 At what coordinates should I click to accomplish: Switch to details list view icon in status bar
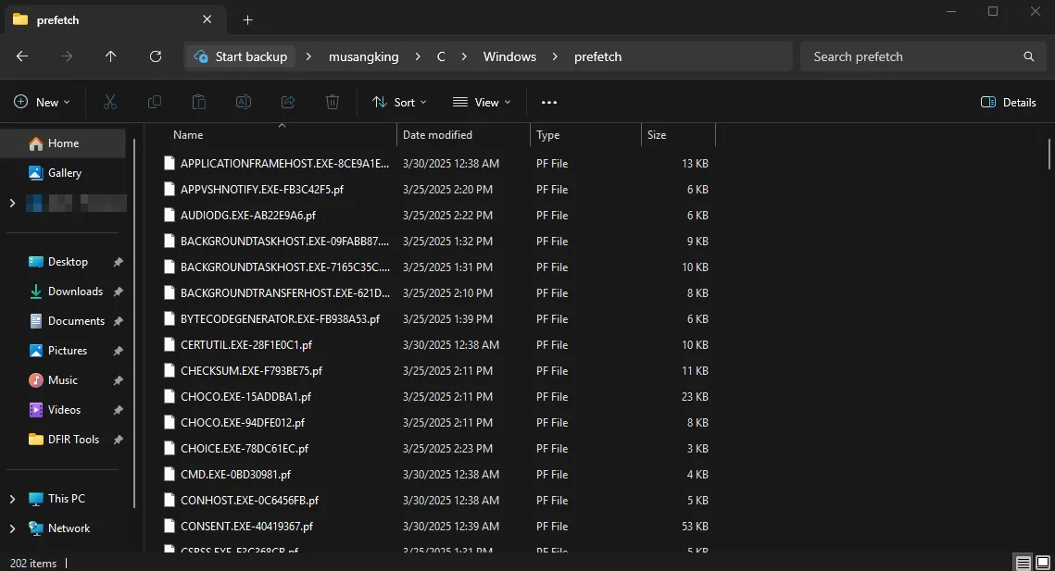(x=1024, y=563)
